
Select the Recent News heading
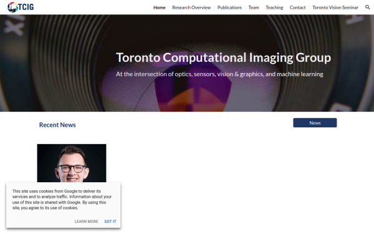57,125
